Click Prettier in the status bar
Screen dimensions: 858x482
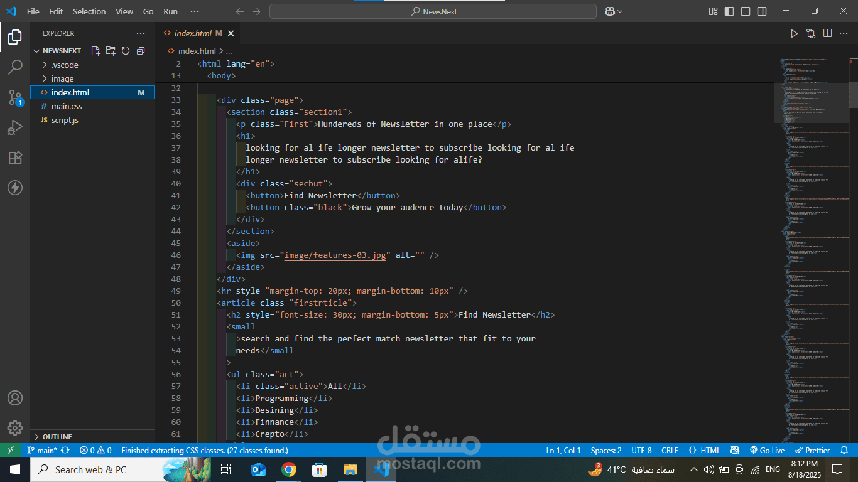[x=813, y=450]
